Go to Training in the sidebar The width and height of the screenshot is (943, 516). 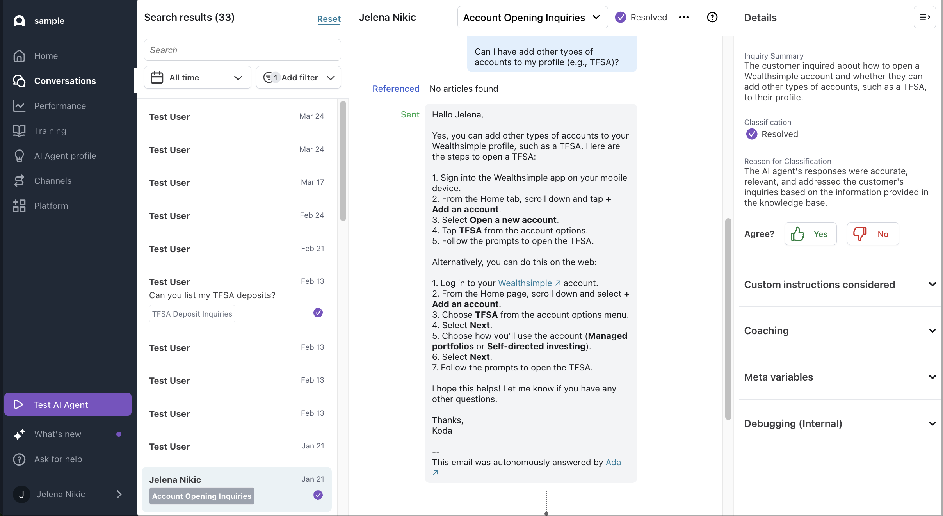[50, 131]
